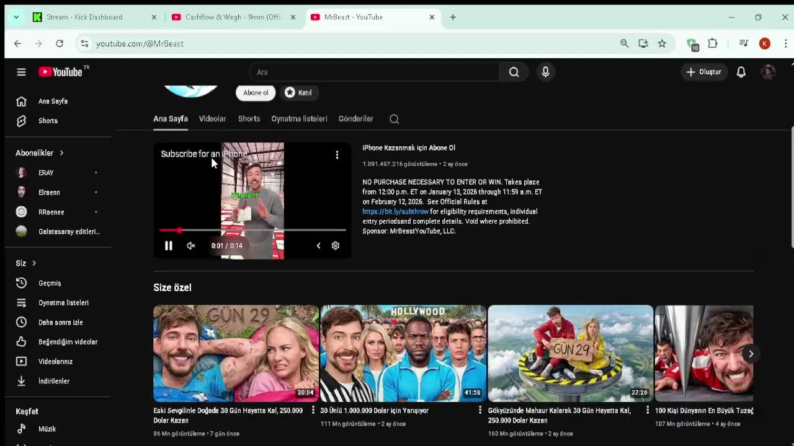Open the YouTube hamburger guide menu
The height and width of the screenshot is (446, 794).
coord(21,72)
